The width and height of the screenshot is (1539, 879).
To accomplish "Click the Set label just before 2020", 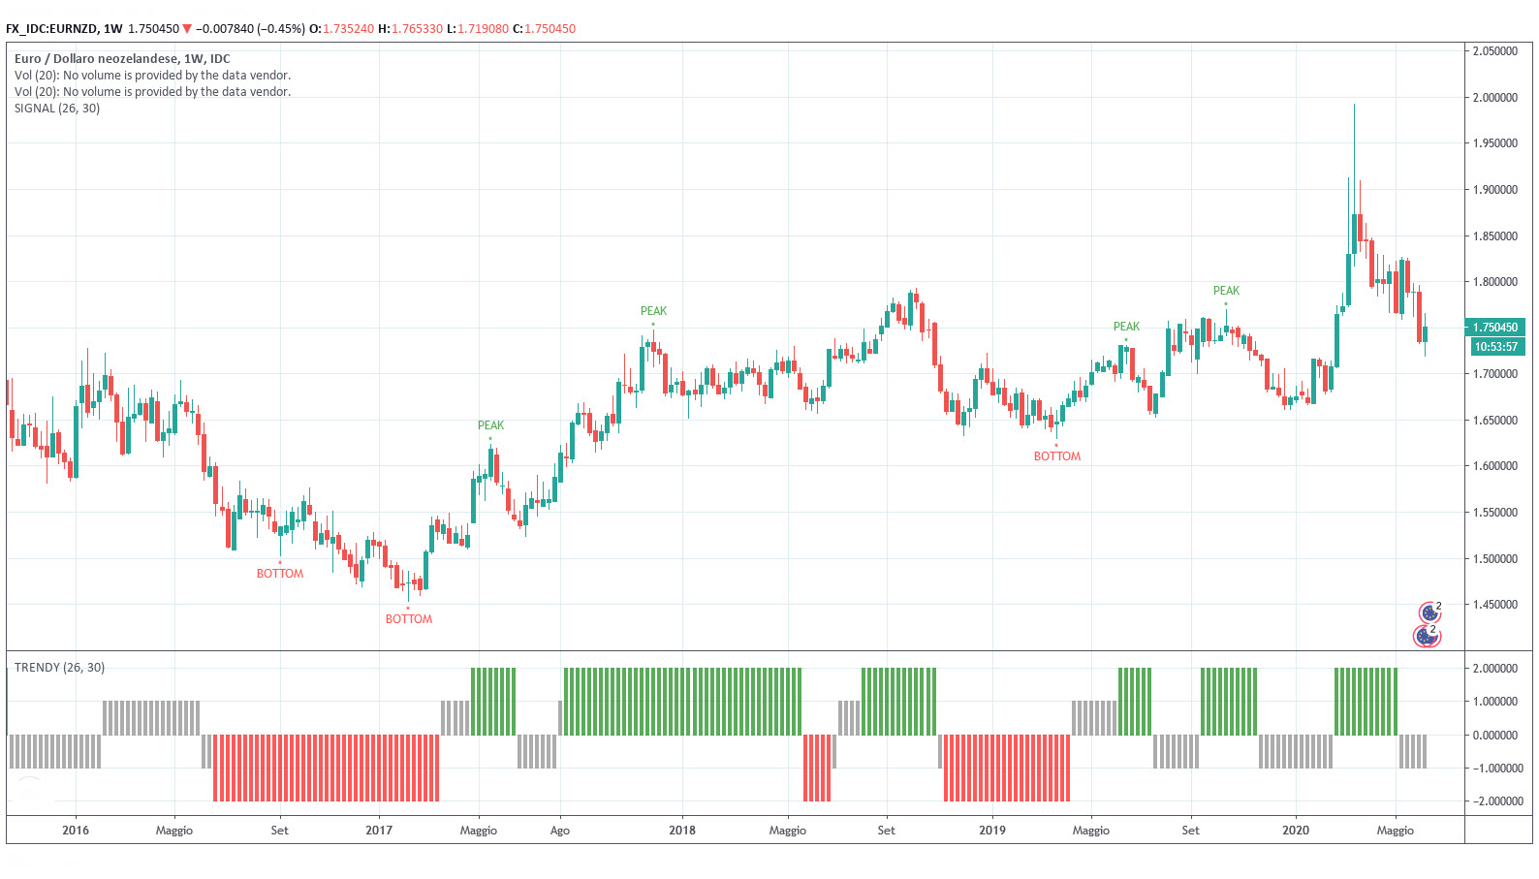I will click(1190, 831).
